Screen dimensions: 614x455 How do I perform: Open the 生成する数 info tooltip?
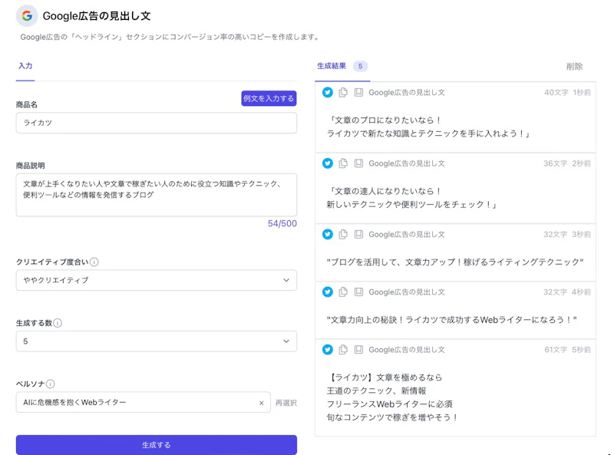coord(57,322)
